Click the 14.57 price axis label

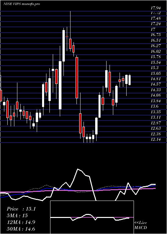pos(156,84)
